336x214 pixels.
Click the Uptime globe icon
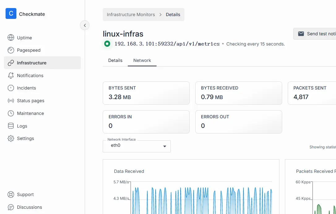(11, 38)
